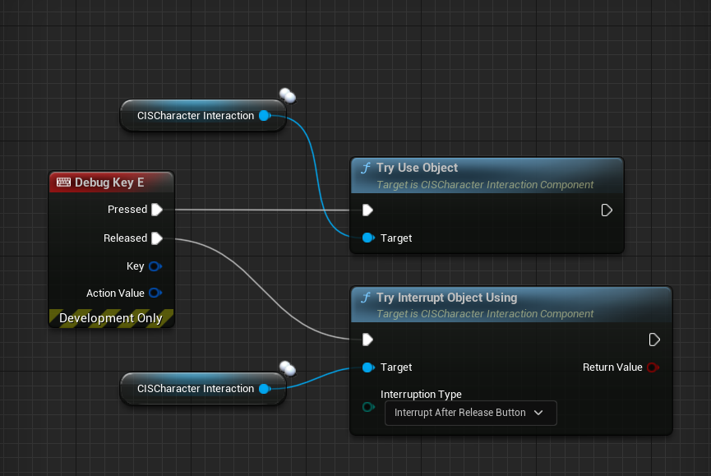Click Try Interrupt Object Using execution input pin
Viewport: 711px width, 476px height.
368,340
